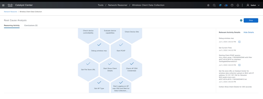Open notifications bell
The image size is (263, 99).
tap(238, 5)
